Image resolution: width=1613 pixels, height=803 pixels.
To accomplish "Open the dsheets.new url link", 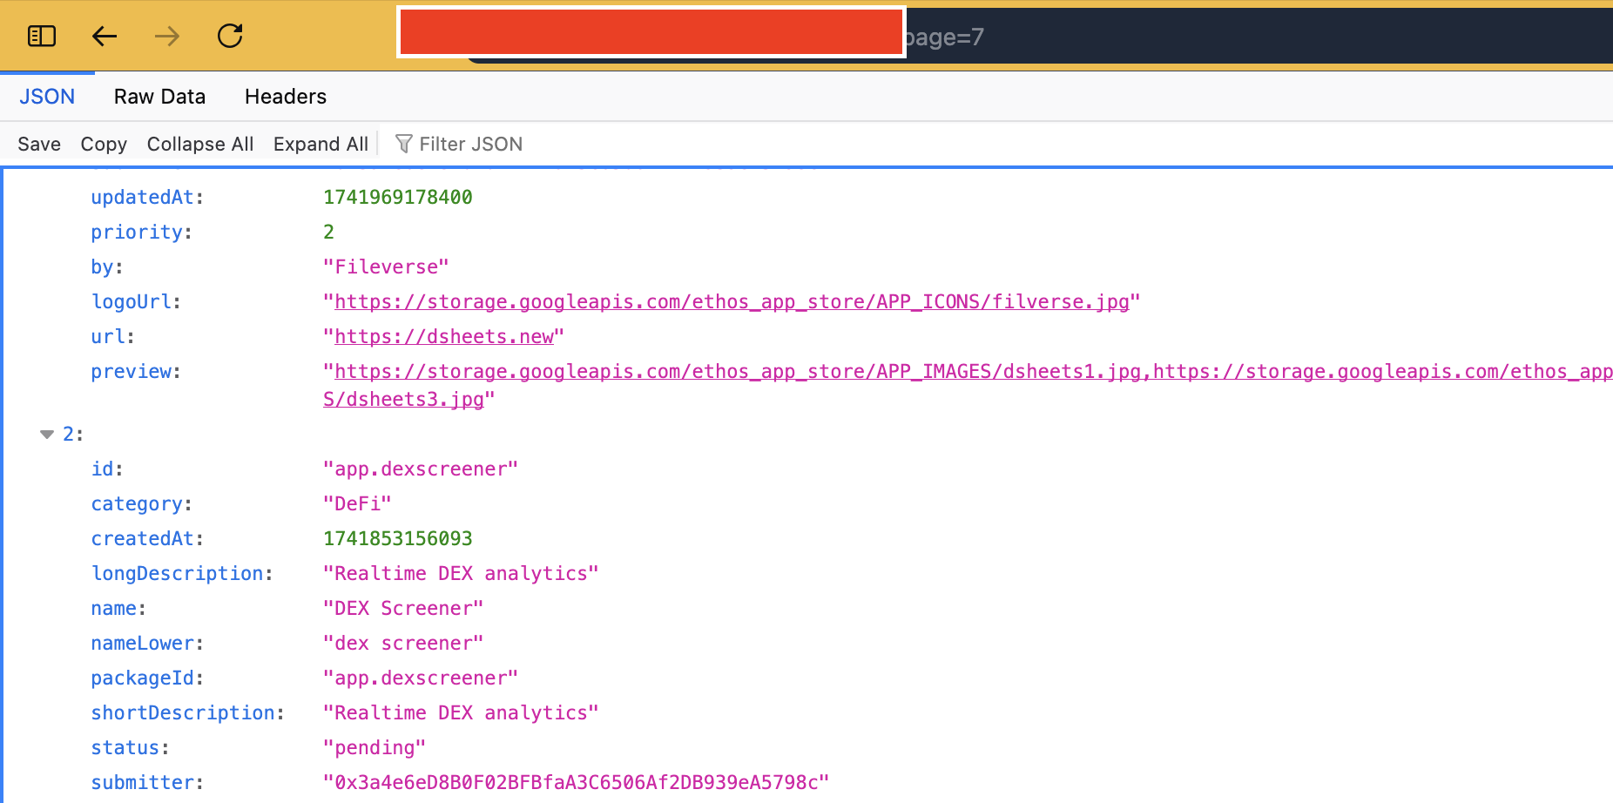I will 444,336.
